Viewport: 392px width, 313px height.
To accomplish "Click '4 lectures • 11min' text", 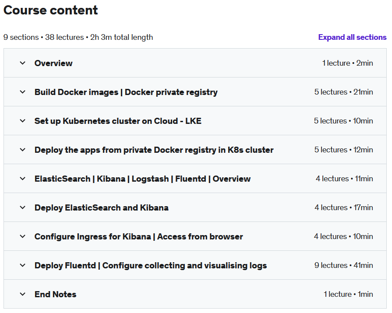I will coord(344,179).
